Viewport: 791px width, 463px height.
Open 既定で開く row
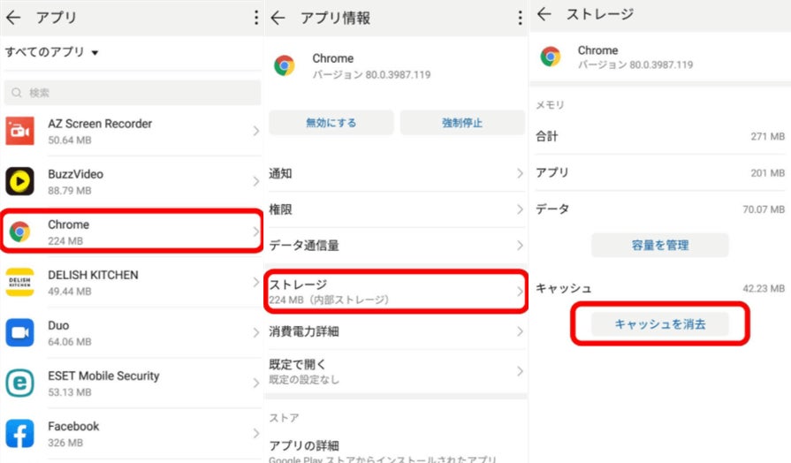click(x=396, y=371)
